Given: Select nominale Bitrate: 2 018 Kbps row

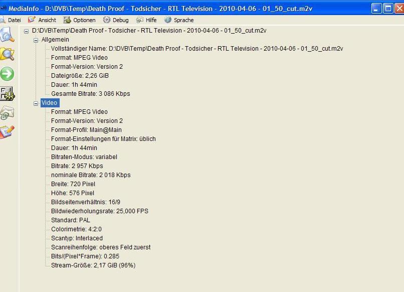Looking at the screenshot, I should click(x=91, y=175).
